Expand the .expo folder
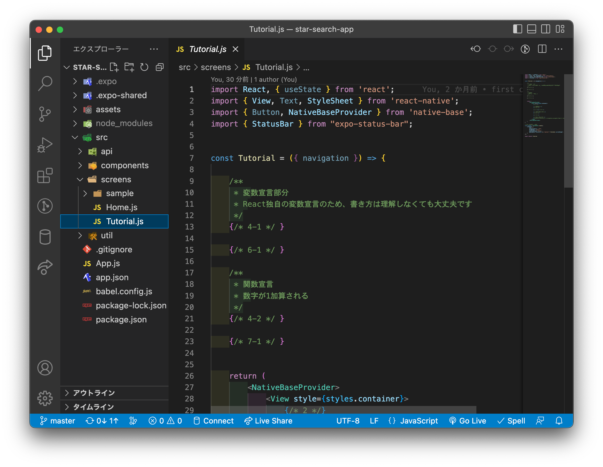 coord(114,81)
